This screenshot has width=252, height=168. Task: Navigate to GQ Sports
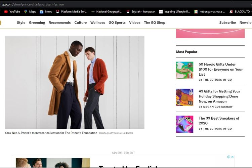pos(117,23)
